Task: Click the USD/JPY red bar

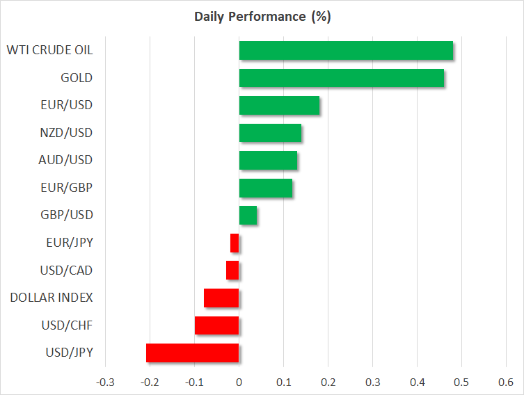Action: tap(192, 353)
